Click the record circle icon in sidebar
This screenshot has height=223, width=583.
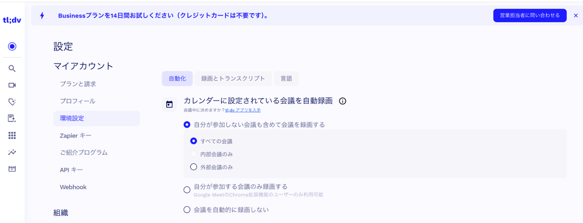pos(12,46)
